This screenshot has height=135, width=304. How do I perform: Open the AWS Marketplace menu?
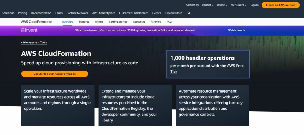(104, 13)
